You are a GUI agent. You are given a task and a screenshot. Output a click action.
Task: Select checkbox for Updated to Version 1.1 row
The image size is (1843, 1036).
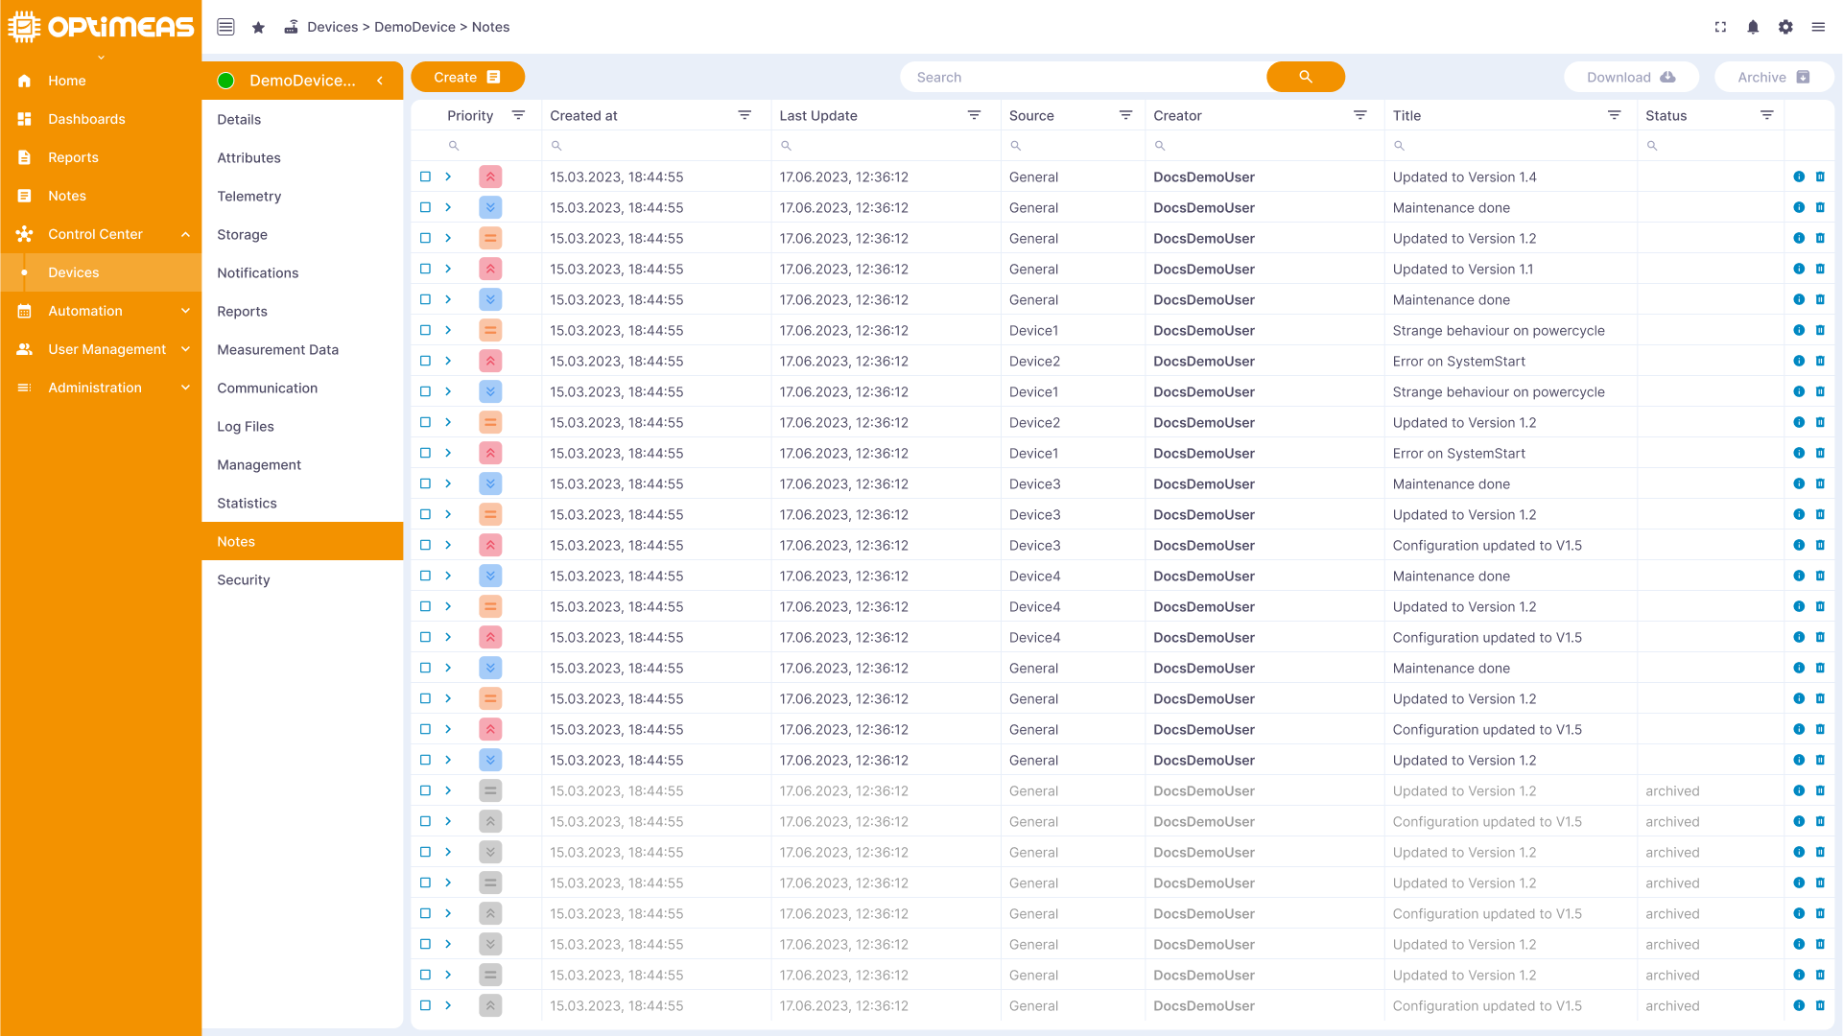[425, 269]
